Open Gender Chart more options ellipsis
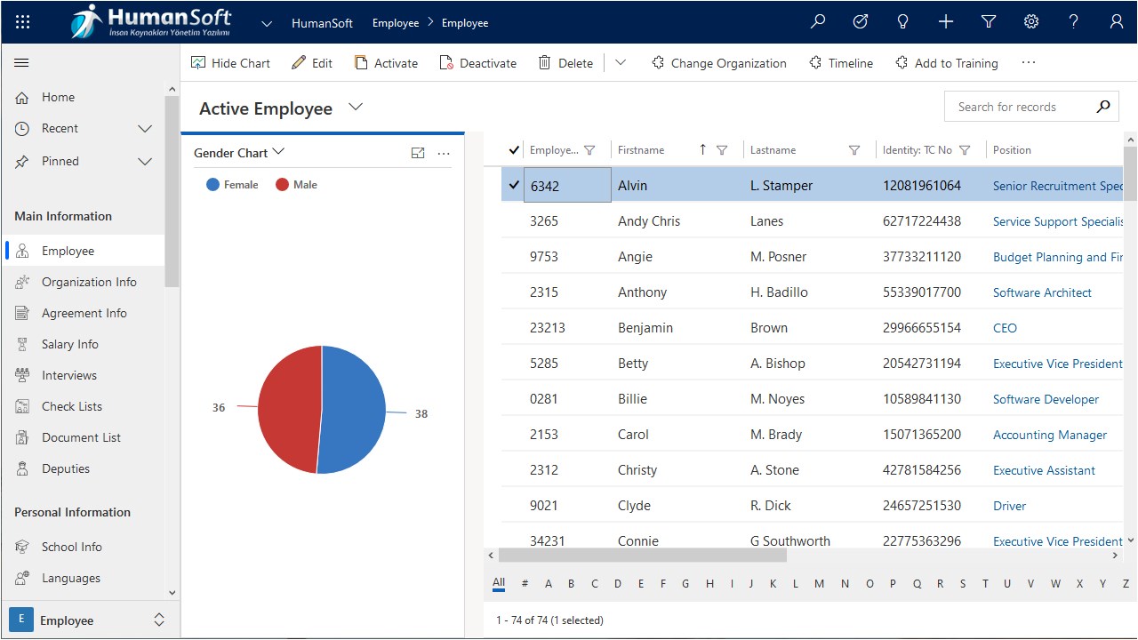This screenshot has height=640, width=1138. click(444, 153)
